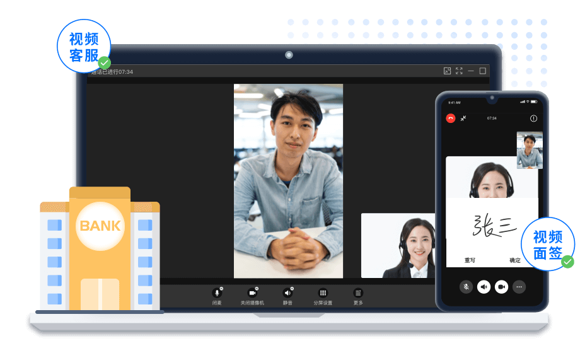The width and height of the screenshot is (580, 353).
Task: Maximize the laptop call window
Action: [x=483, y=71]
